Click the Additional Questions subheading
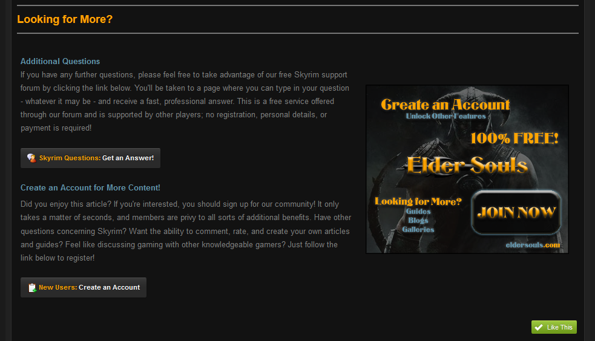The image size is (595, 341). click(60, 61)
